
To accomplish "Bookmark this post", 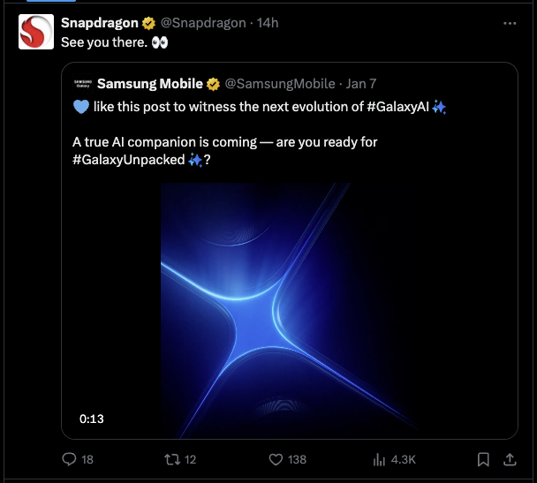I will [483, 459].
